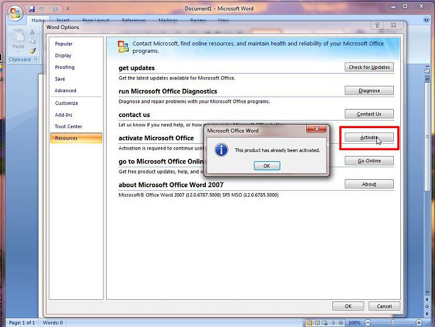Click 'Words: 0' in status bar
This screenshot has height=327, width=435.
(x=53, y=323)
